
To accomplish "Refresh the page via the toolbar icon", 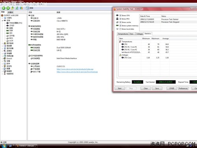I will [17, 8].
